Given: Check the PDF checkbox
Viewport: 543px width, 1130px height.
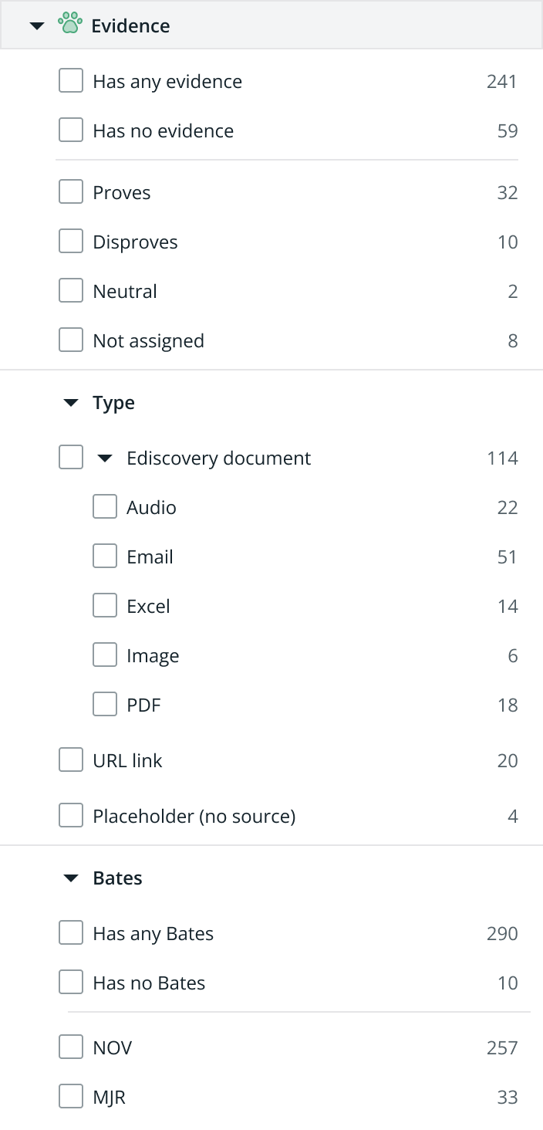Looking at the screenshot, I should tap(104, 703).
